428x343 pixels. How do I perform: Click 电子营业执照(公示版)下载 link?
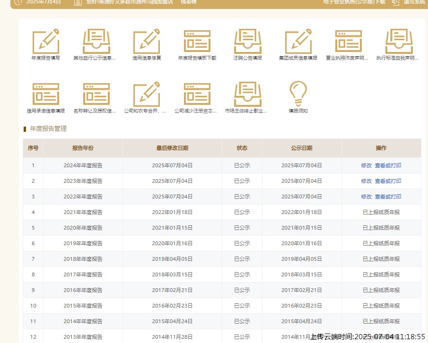point(354,2)
